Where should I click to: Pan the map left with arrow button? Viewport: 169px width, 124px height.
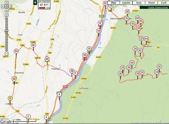tap(3, 6)
